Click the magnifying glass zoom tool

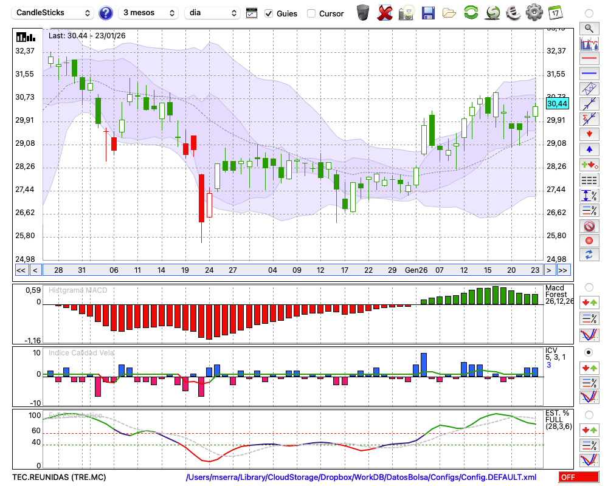click(x=589, y=28)
